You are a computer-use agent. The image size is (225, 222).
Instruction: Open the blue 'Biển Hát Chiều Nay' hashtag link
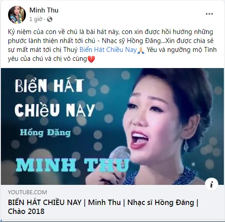108,50
